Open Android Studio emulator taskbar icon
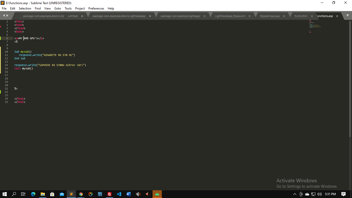This screenshot has width=352, height=198. 157,194
